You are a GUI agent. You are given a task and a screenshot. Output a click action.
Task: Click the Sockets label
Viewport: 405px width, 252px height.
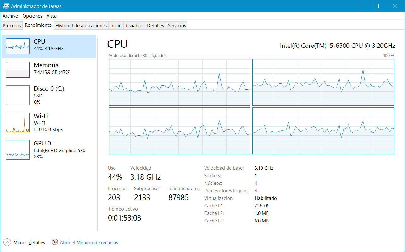pos(213,176)
